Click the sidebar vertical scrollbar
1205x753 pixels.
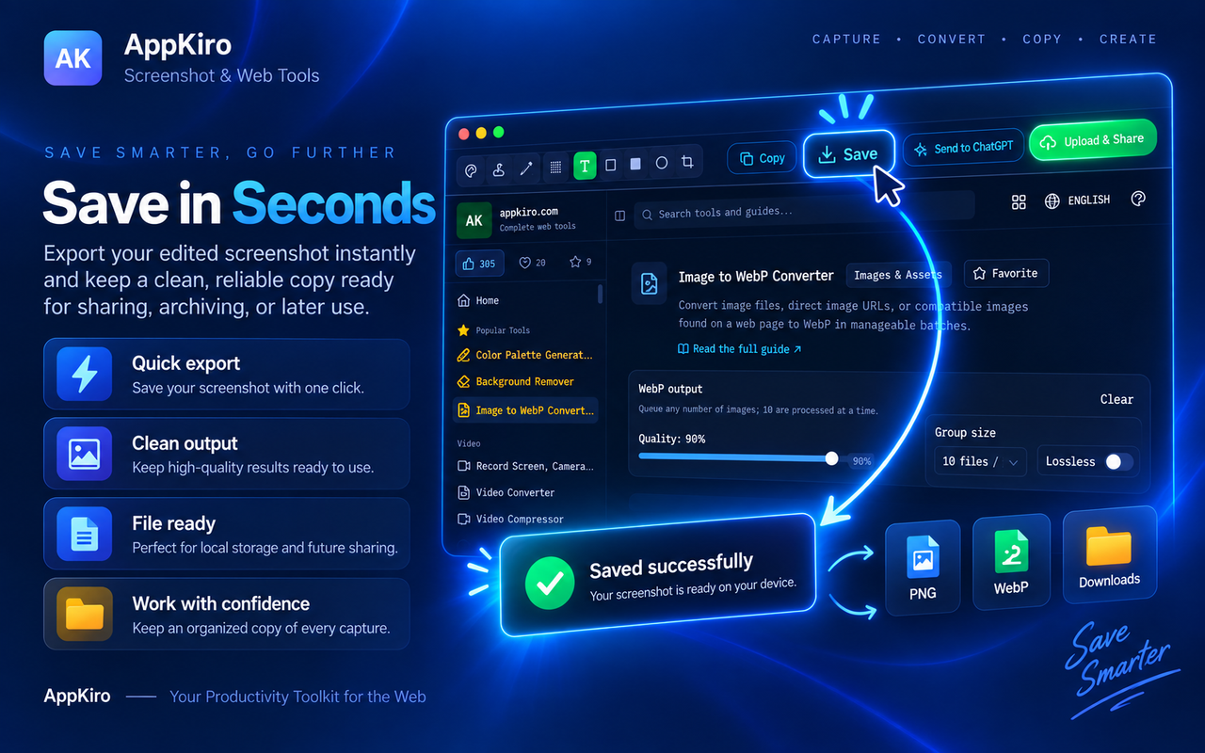pos(601,294)
